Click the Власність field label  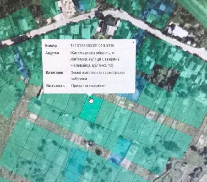click(55, 85)
